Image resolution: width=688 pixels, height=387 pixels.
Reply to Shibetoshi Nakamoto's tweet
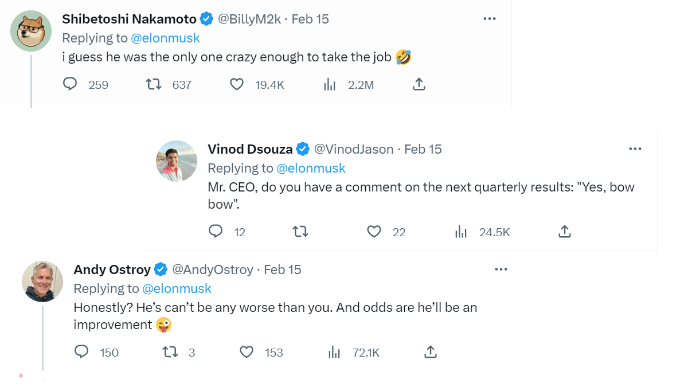pyautogui.click(x=70, y=85)
